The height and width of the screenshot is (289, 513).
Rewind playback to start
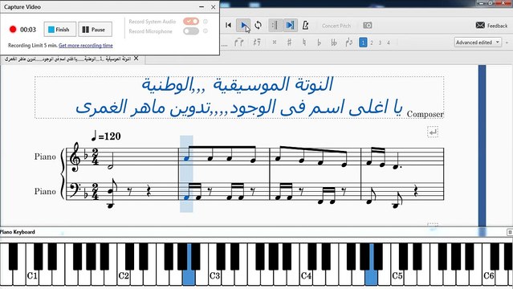tap(228, 25)
